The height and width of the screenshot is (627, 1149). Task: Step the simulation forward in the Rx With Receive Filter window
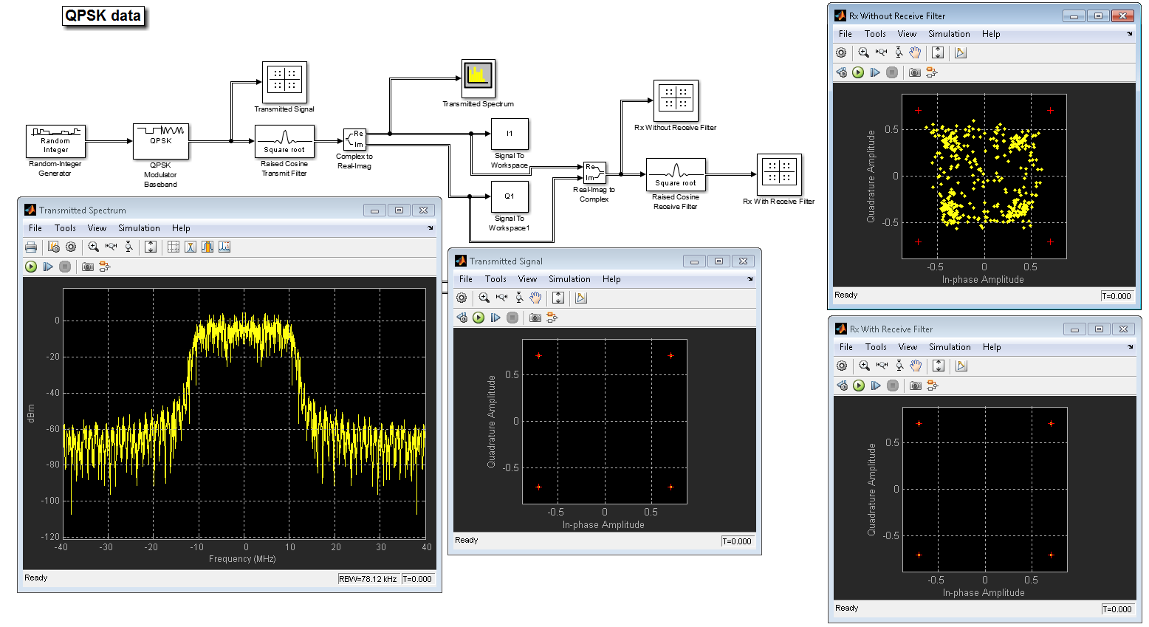point(876,386)
